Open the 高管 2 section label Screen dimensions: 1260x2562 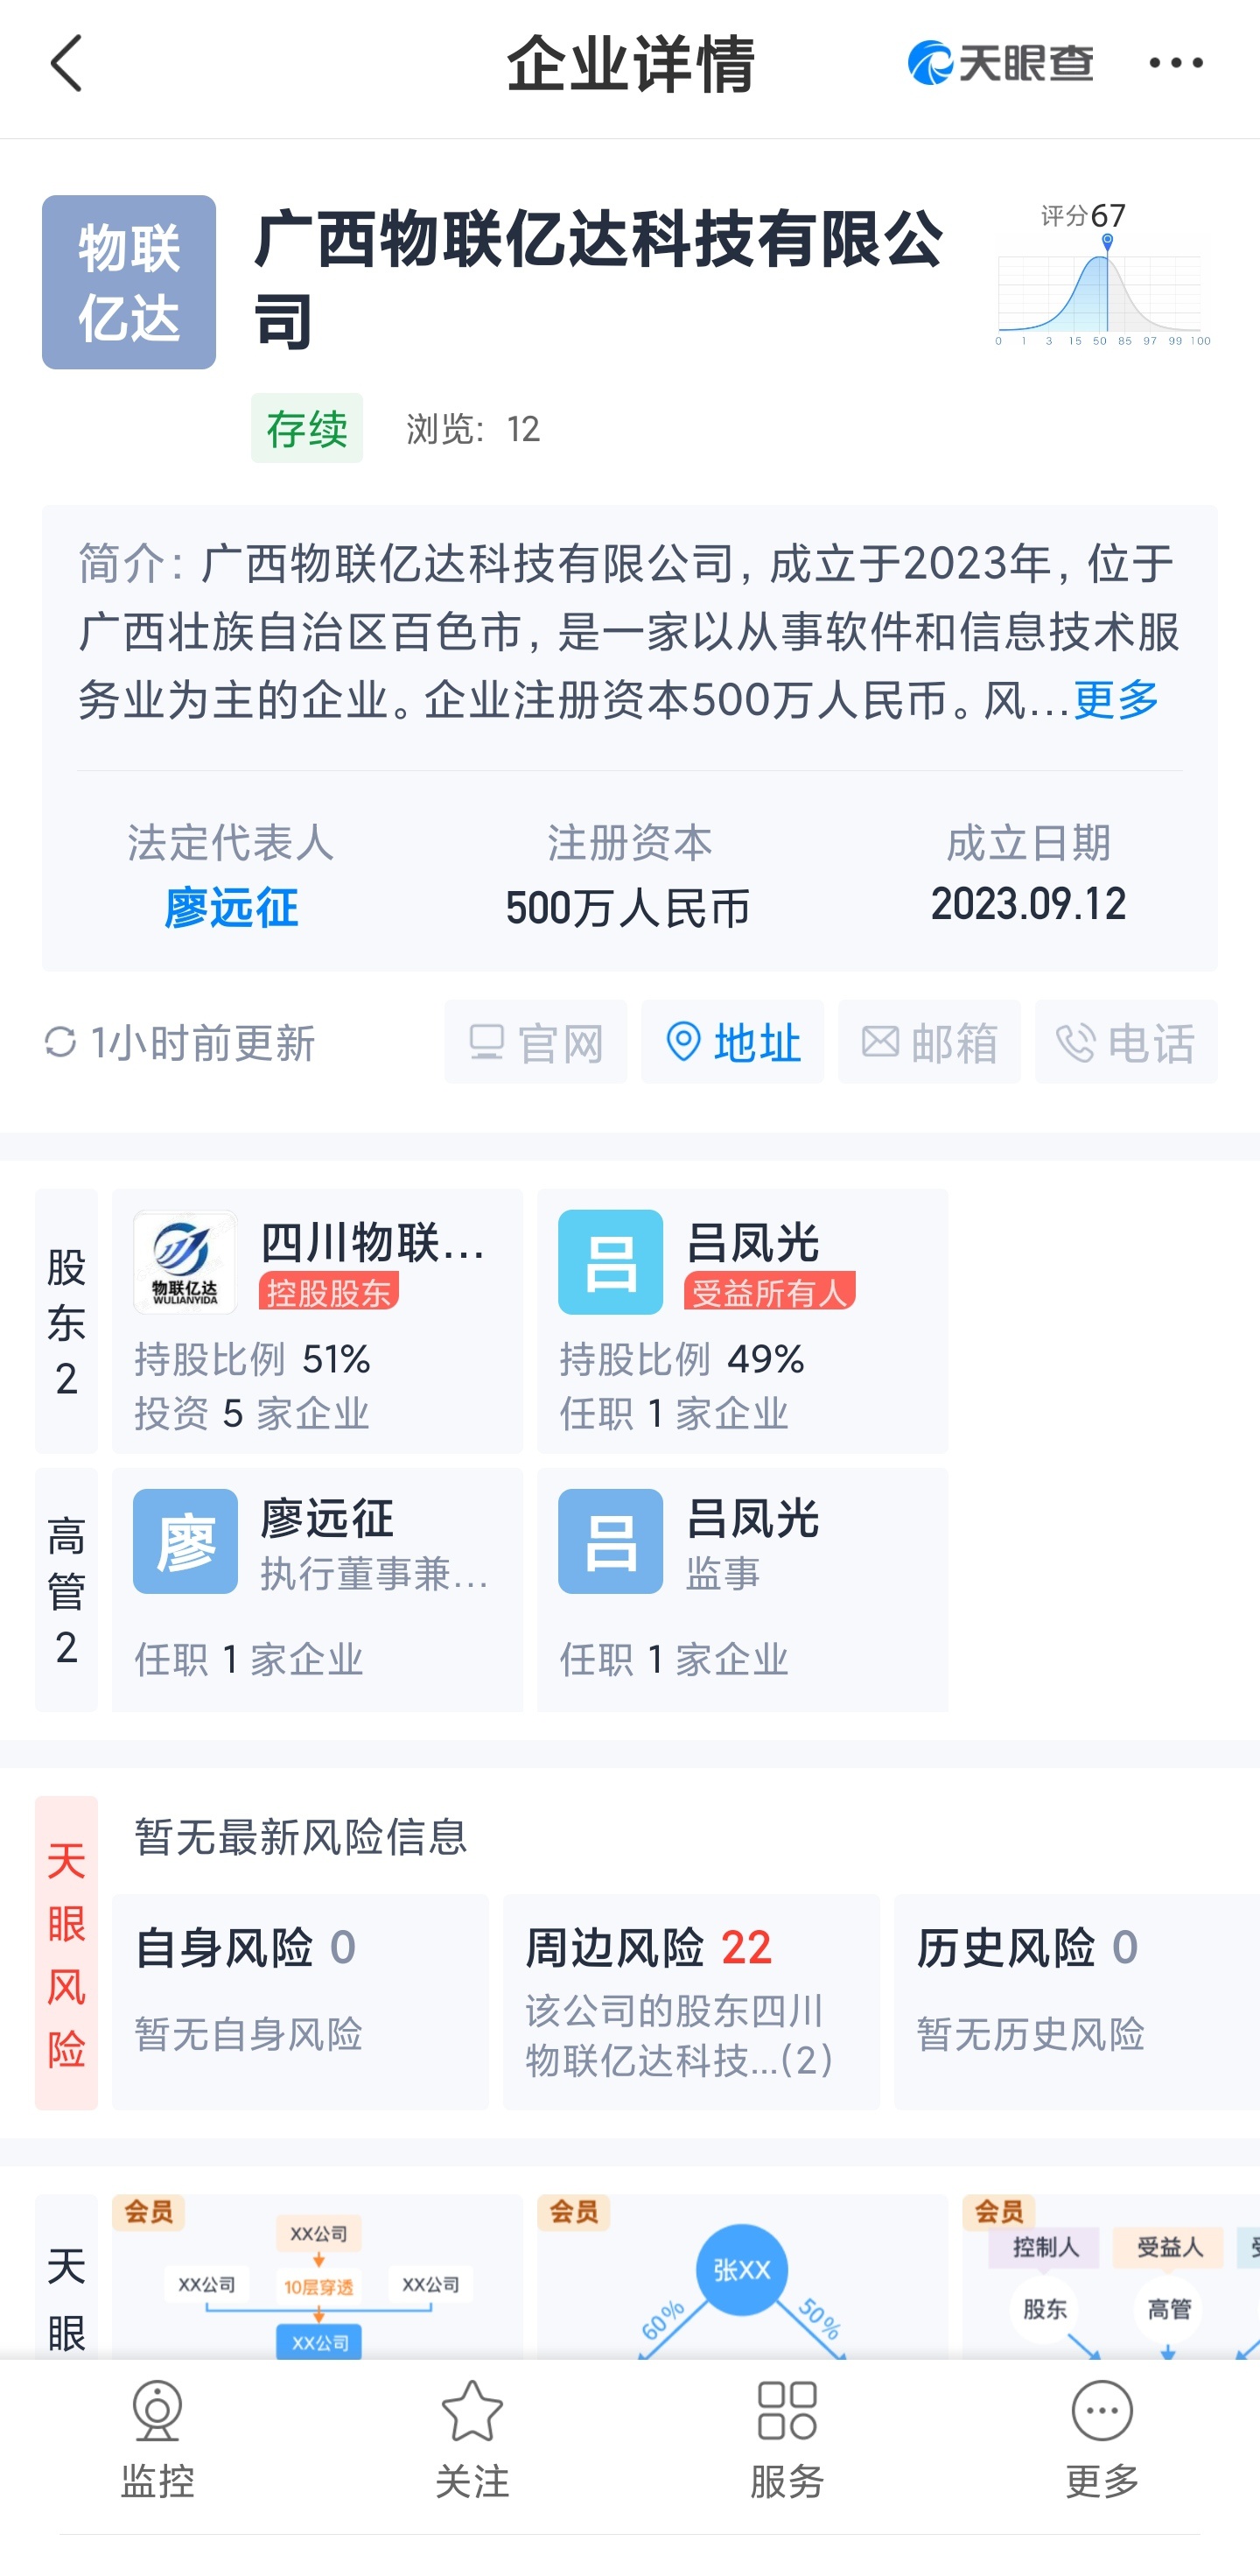tap(66, 1590)
